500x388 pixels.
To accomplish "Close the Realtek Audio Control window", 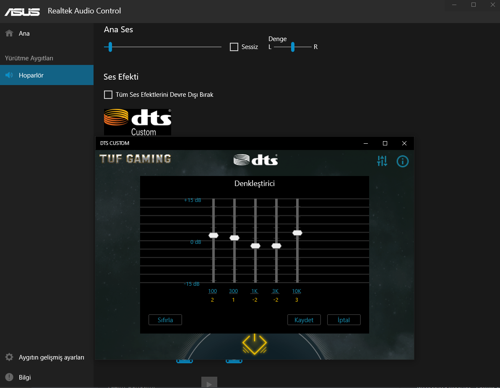I will click(493, 5).
